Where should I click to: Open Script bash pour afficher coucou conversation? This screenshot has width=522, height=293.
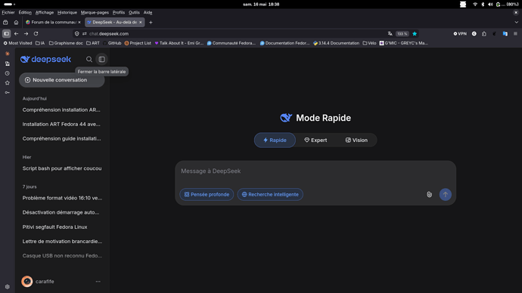pos(62,168)
